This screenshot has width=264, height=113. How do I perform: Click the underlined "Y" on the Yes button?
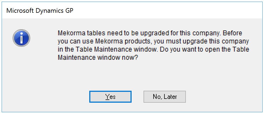coord(107,97)
